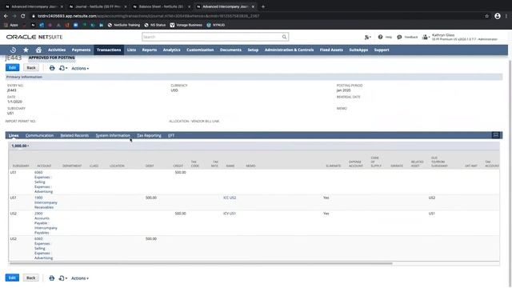Open the Apps bookmarks shortcut

(11, 25)
